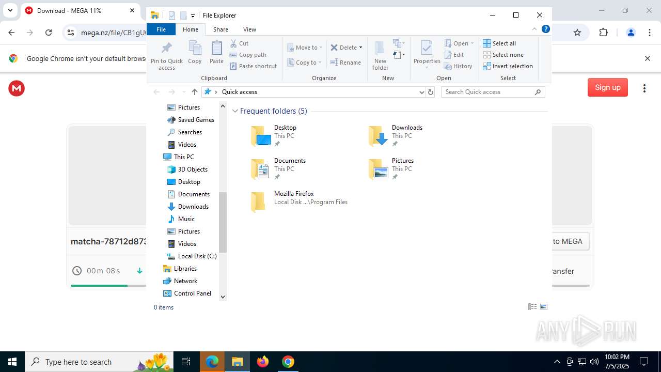Click Select all in ribbon
Screen dimensions: 661x372
499,43
